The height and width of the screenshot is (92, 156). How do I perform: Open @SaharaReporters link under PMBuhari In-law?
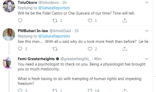(x=54, y=36)
